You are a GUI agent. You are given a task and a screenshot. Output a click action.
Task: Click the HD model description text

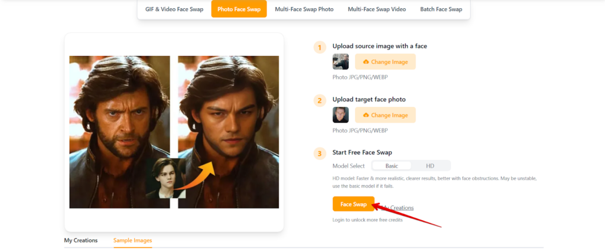coord(434,182)
